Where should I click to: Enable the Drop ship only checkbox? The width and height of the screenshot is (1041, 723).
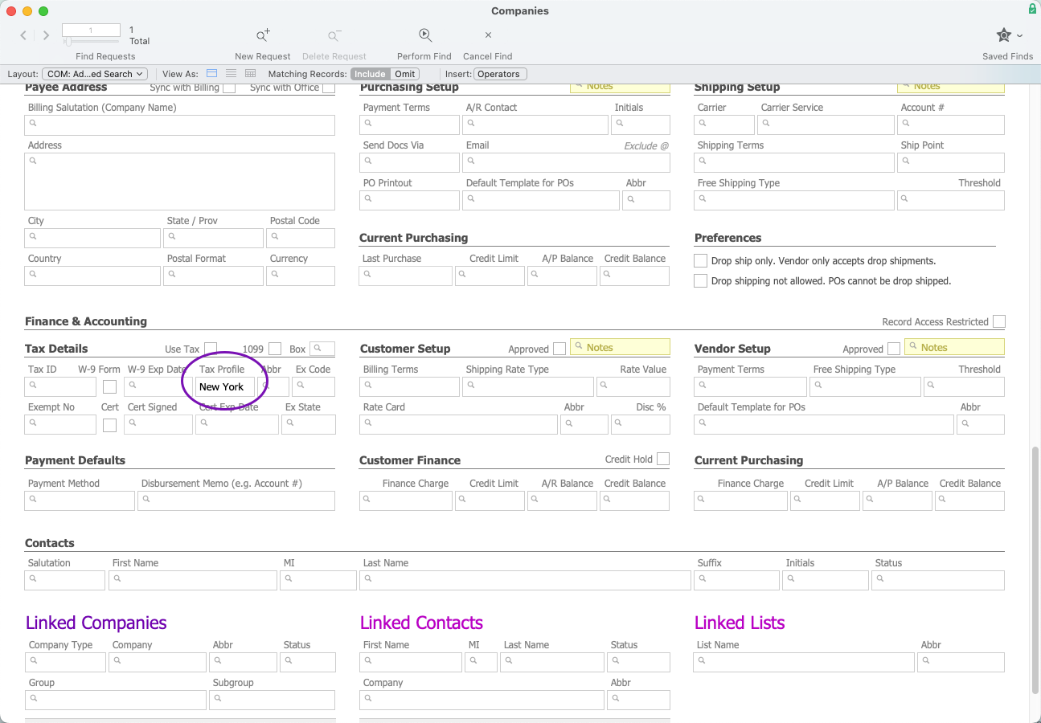(701, 261)
